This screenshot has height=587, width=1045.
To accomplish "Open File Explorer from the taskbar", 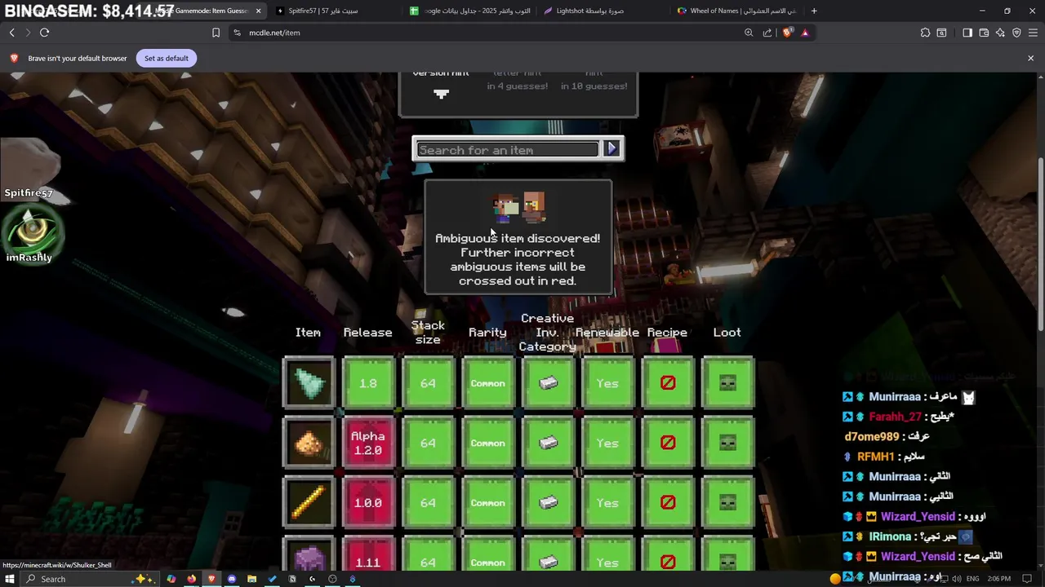I will click(251, 579).
